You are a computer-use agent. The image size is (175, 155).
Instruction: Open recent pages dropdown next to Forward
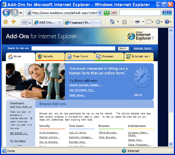(x=21, y=13)
